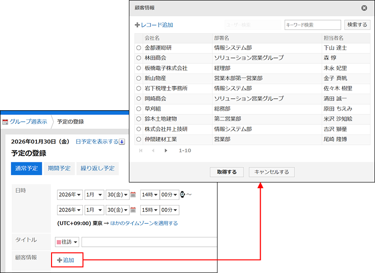The image size is (375, 273).
Task: Click the title text input field
Action: (149, 242)
